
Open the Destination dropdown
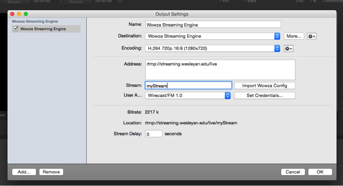click(212, 36)
